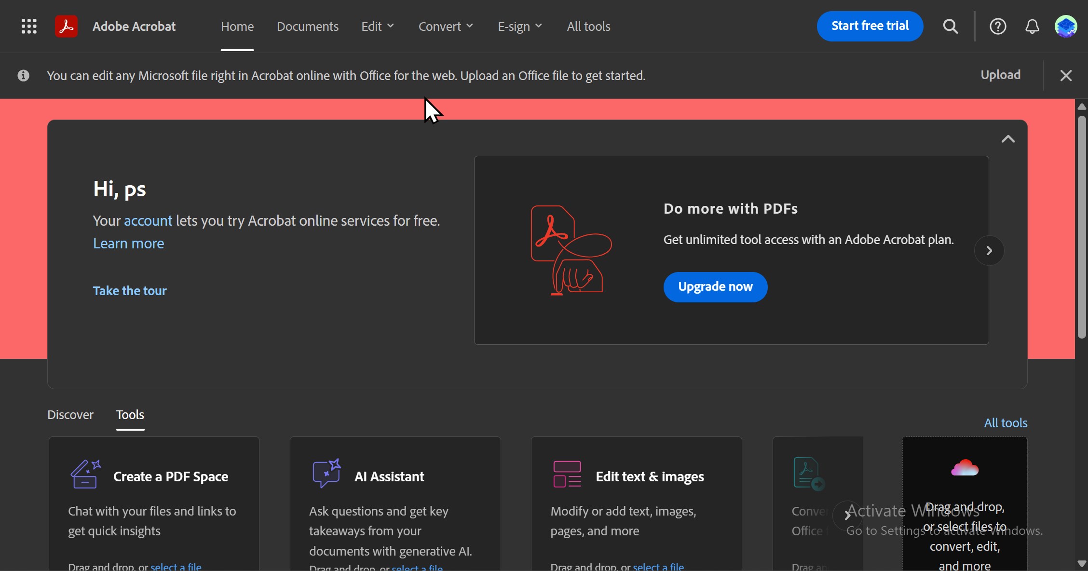Switch to the Discover tab
Viewport: 1088px width, 571px height.
coord(70,415)
